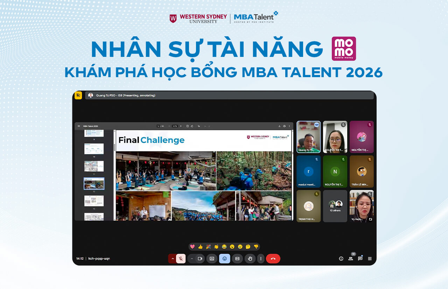The height and width of the screenshot is (289, 448).
Task: Open the in-call chat messages panel
Action: tap(359, 259)
